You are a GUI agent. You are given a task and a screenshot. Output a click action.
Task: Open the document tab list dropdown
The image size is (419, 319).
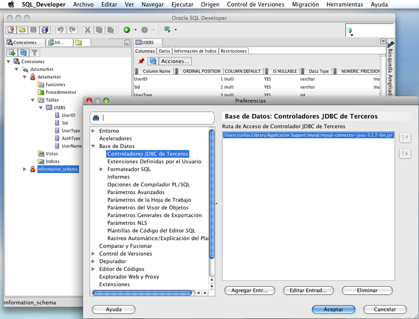pos(383,41)
